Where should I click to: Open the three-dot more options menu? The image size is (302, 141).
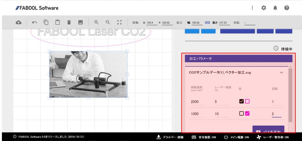point(252,8)
